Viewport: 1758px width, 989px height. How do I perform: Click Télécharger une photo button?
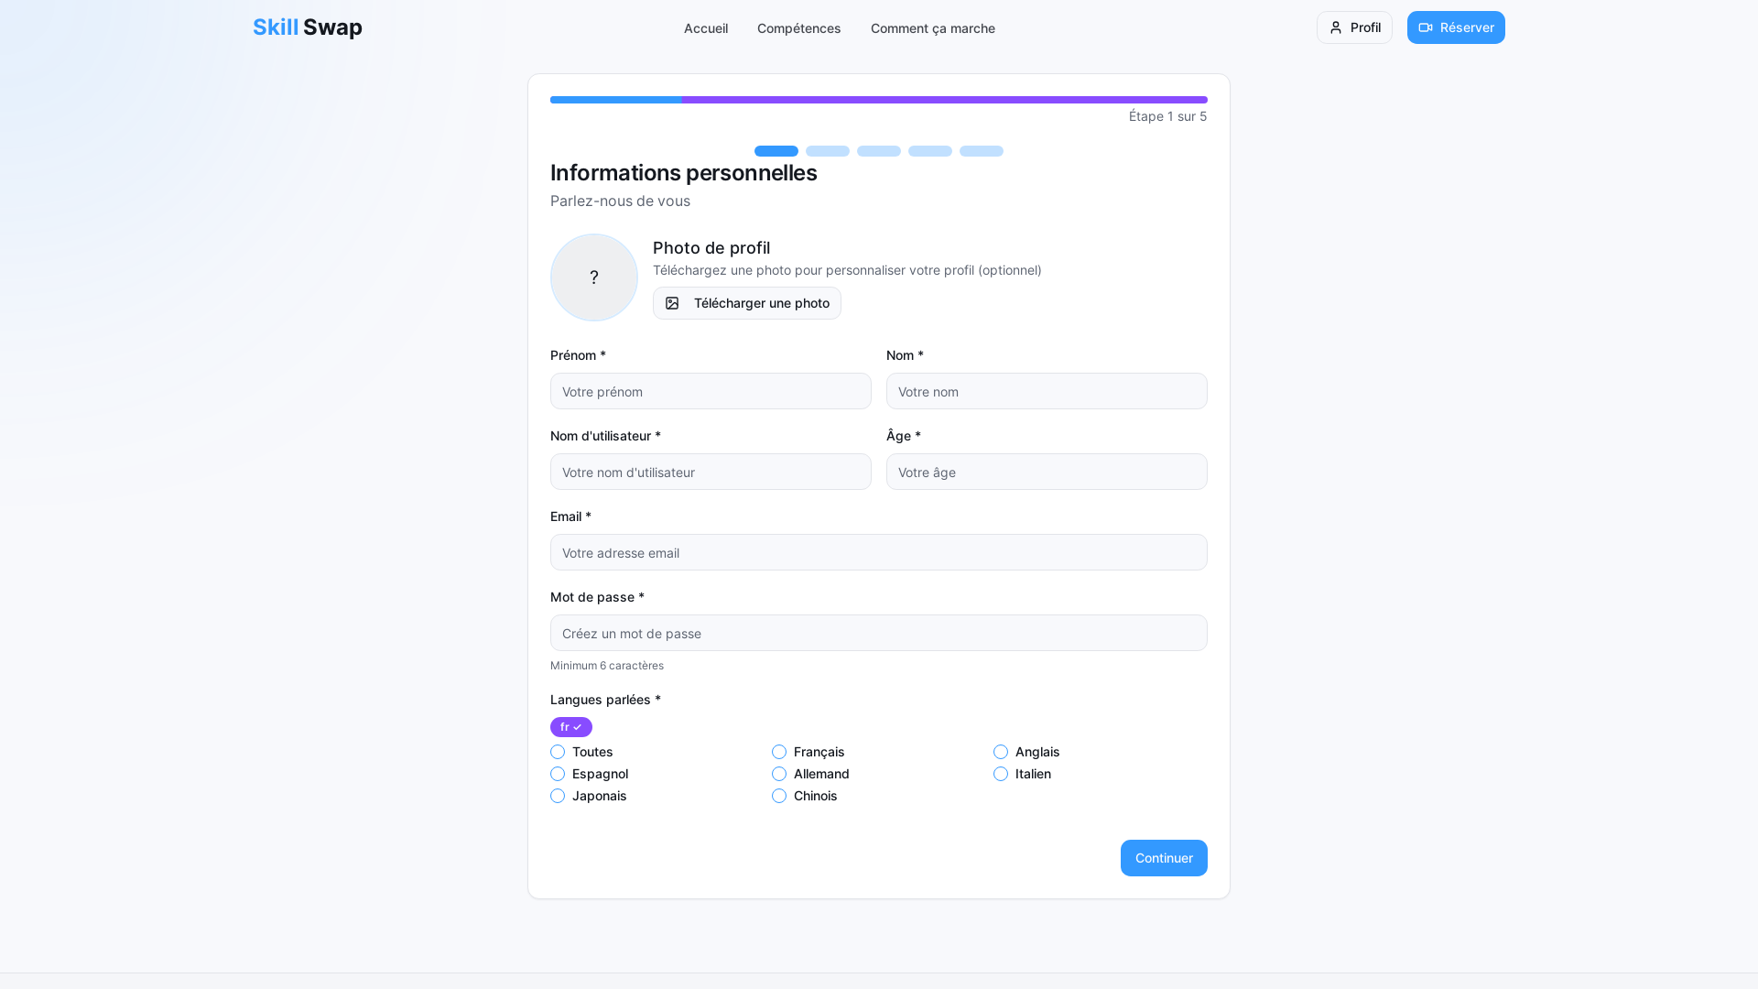click(747, 303)
